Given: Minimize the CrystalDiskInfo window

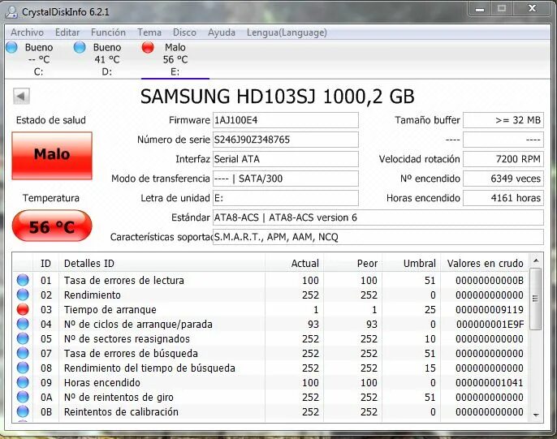Looking at the screenshot, I should click(480, 8).
